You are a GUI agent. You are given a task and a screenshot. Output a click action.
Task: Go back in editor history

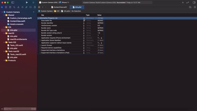[x=43, y=7]
